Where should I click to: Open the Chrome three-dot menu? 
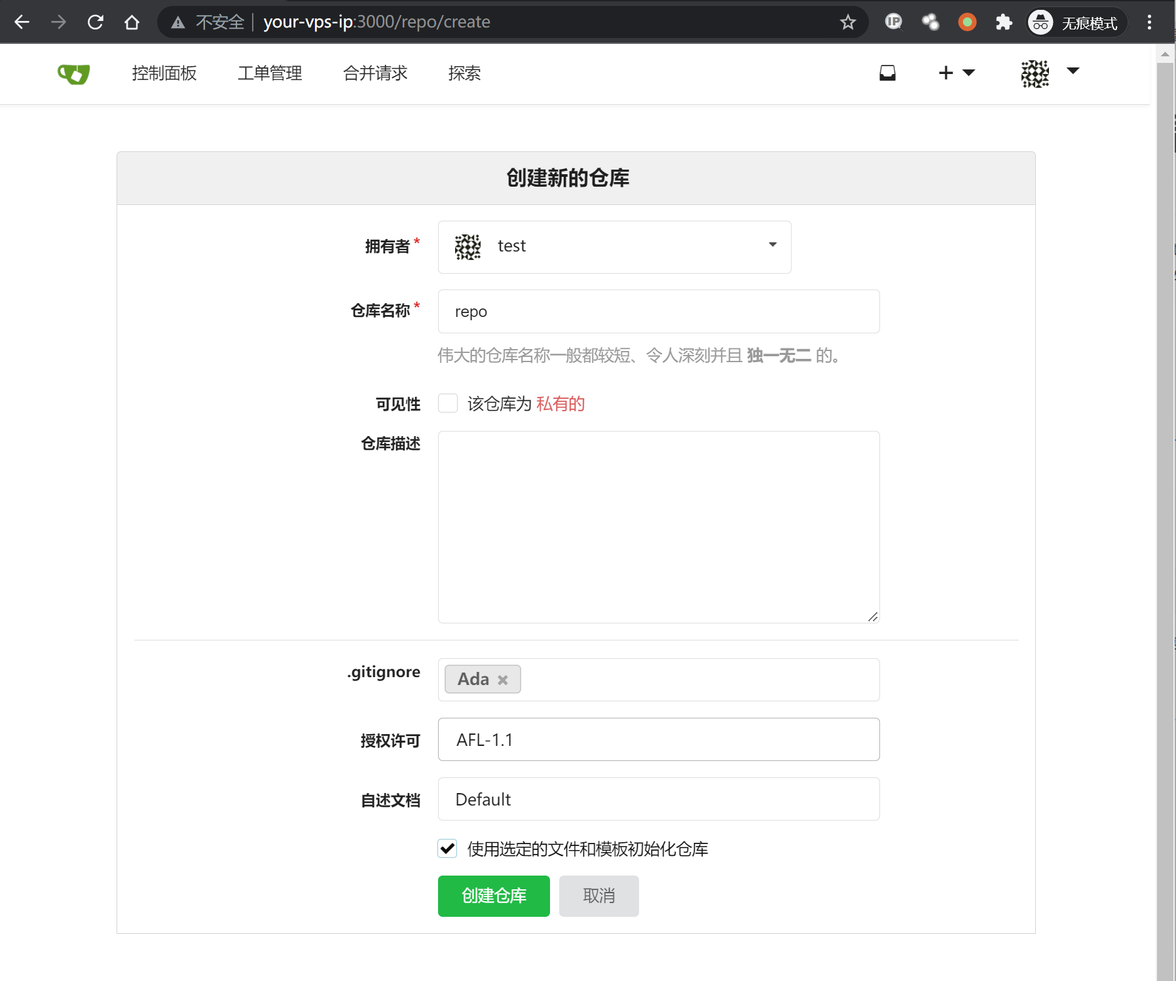(x=1149, y=22)
